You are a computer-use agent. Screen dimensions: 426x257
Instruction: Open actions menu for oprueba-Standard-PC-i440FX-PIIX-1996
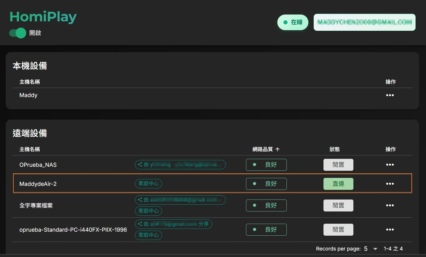[390, 230]
